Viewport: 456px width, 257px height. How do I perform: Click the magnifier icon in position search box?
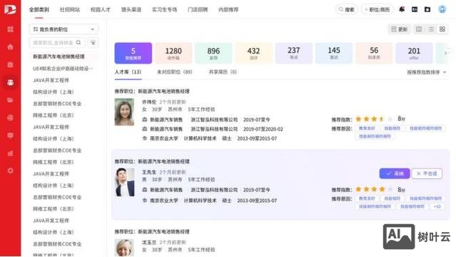click(x=78, y=43)
